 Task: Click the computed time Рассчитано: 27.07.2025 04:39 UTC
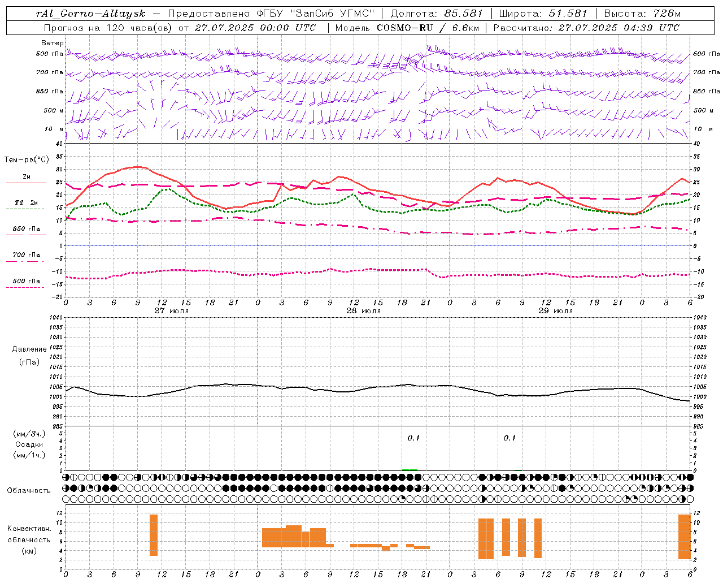(x=586, y=28)
